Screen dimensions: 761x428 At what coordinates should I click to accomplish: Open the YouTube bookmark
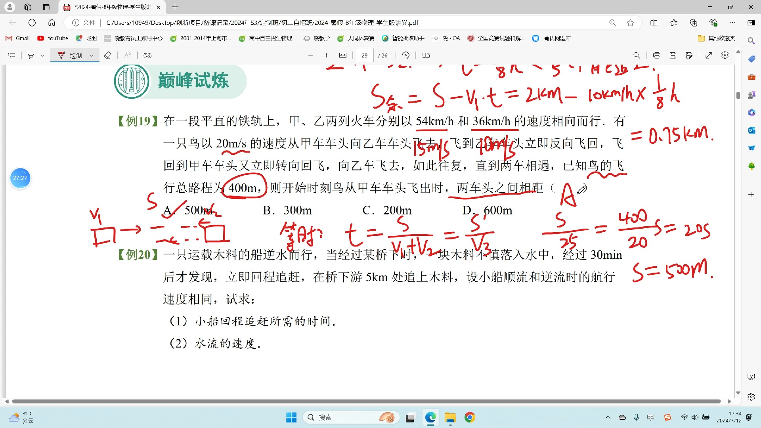tap(53, 38)
